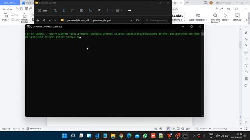This screenshot has width=250, height=140.
Task: Add a new WPS document tab
Action: (187, 3)
